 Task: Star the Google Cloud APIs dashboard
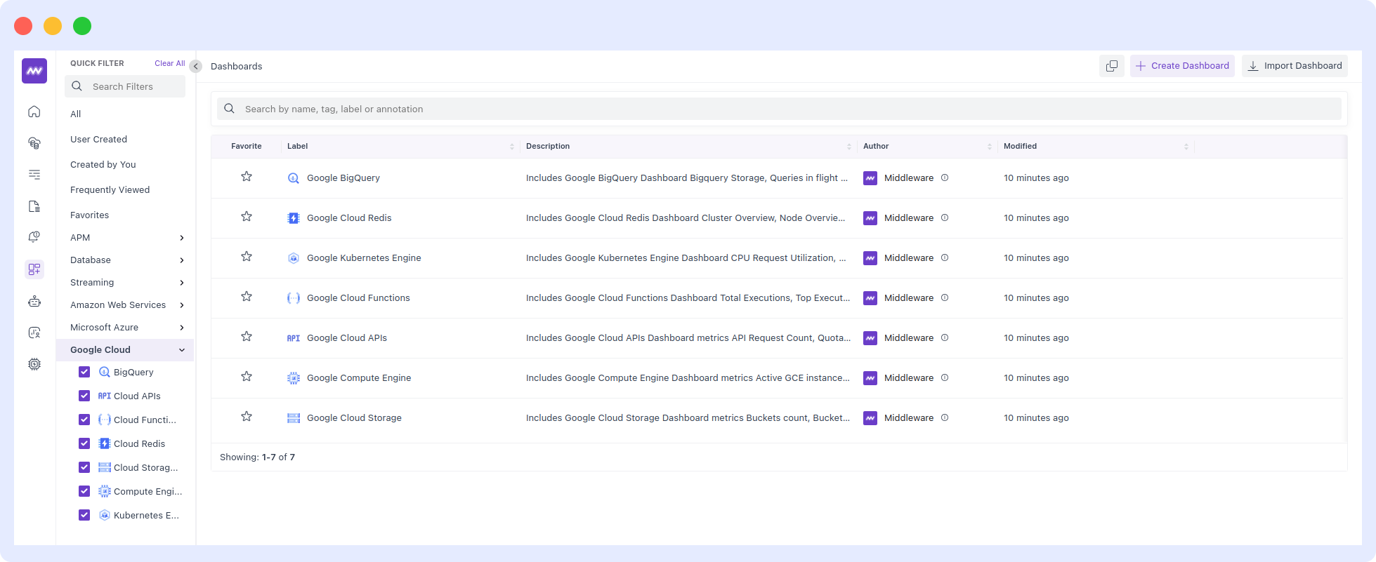[x=247, y=337]
